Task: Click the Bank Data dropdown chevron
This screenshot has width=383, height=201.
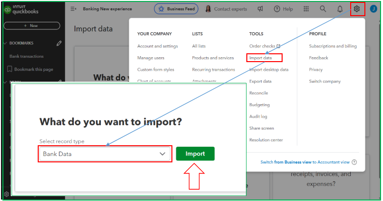Action: pyautogui.click(x=163, y=154)
